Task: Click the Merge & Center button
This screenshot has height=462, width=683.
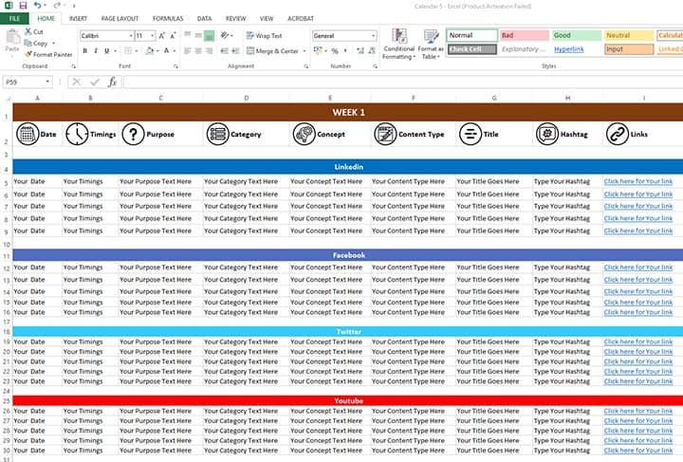Action: pyautogui.click(x=273, y=50)
